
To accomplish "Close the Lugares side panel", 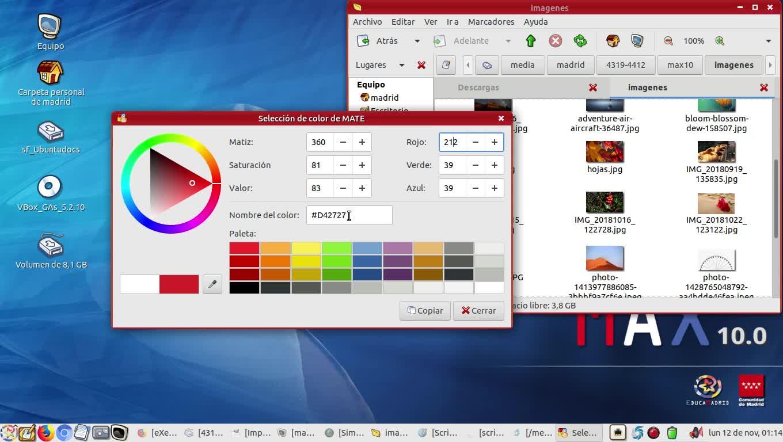I will [x=421, y=65].
